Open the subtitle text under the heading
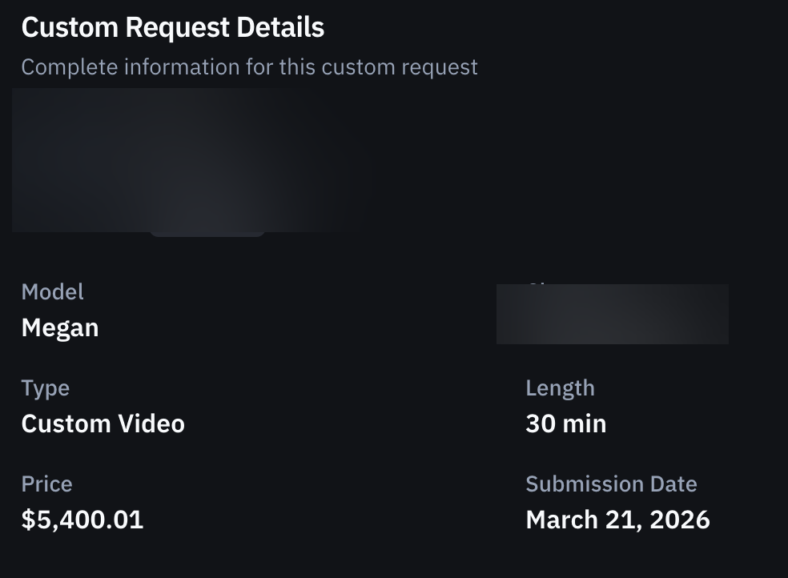Screen dimensions: 788x578 point(249,67)
